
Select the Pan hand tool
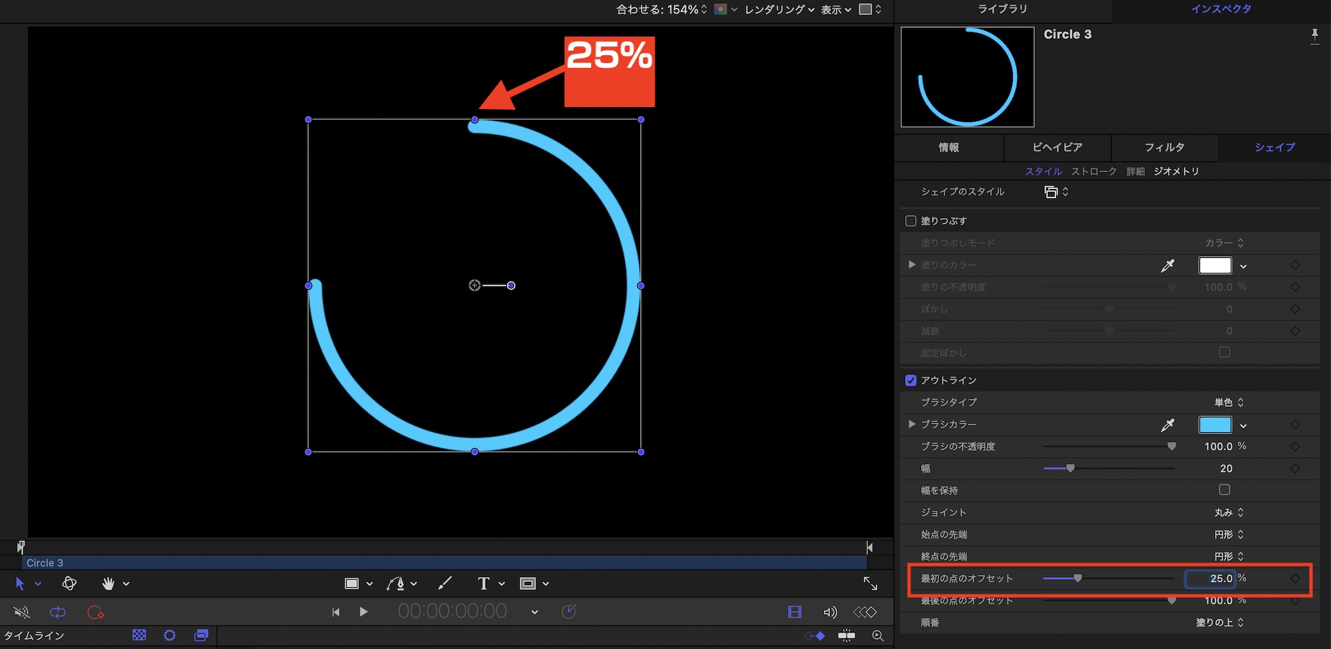[x=108, y=584]
